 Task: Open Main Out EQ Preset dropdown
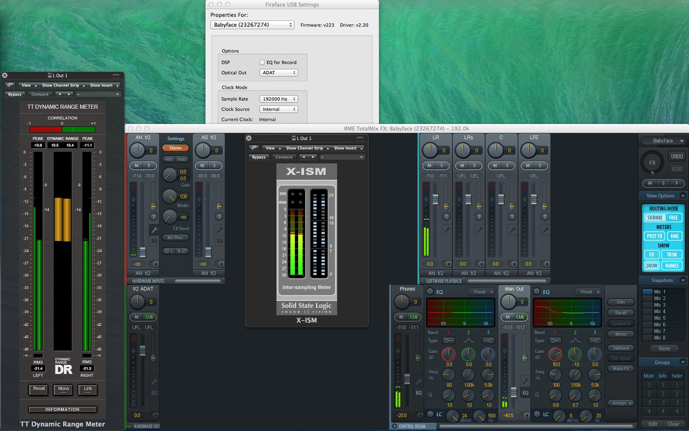tap(587, 292)
